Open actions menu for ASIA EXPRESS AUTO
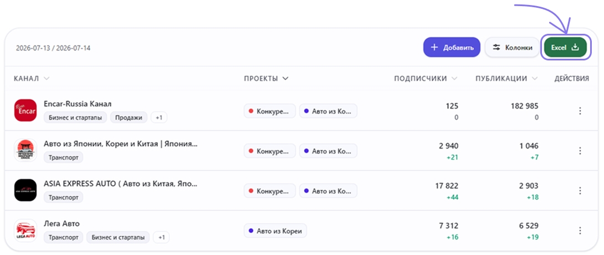Viewport: 604px width, 255px height. [580, 191]
